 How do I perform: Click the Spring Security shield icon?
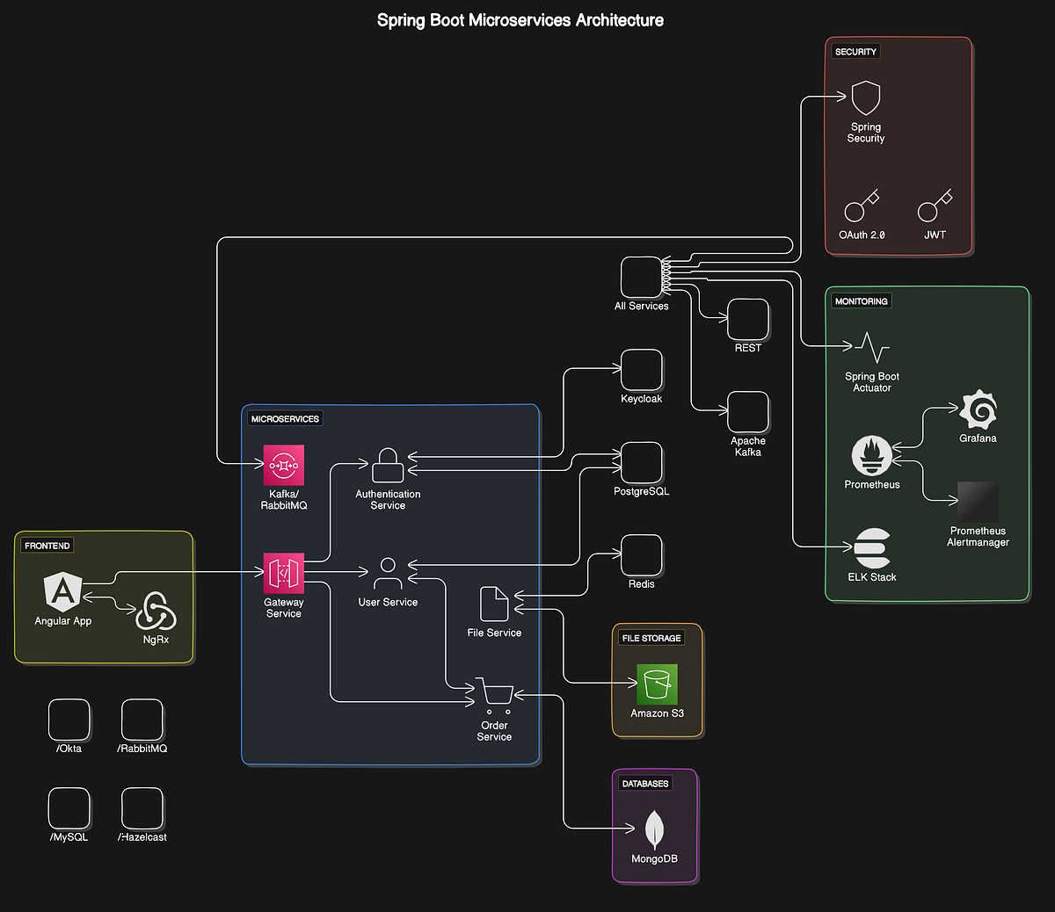click(x=866, y=98)
